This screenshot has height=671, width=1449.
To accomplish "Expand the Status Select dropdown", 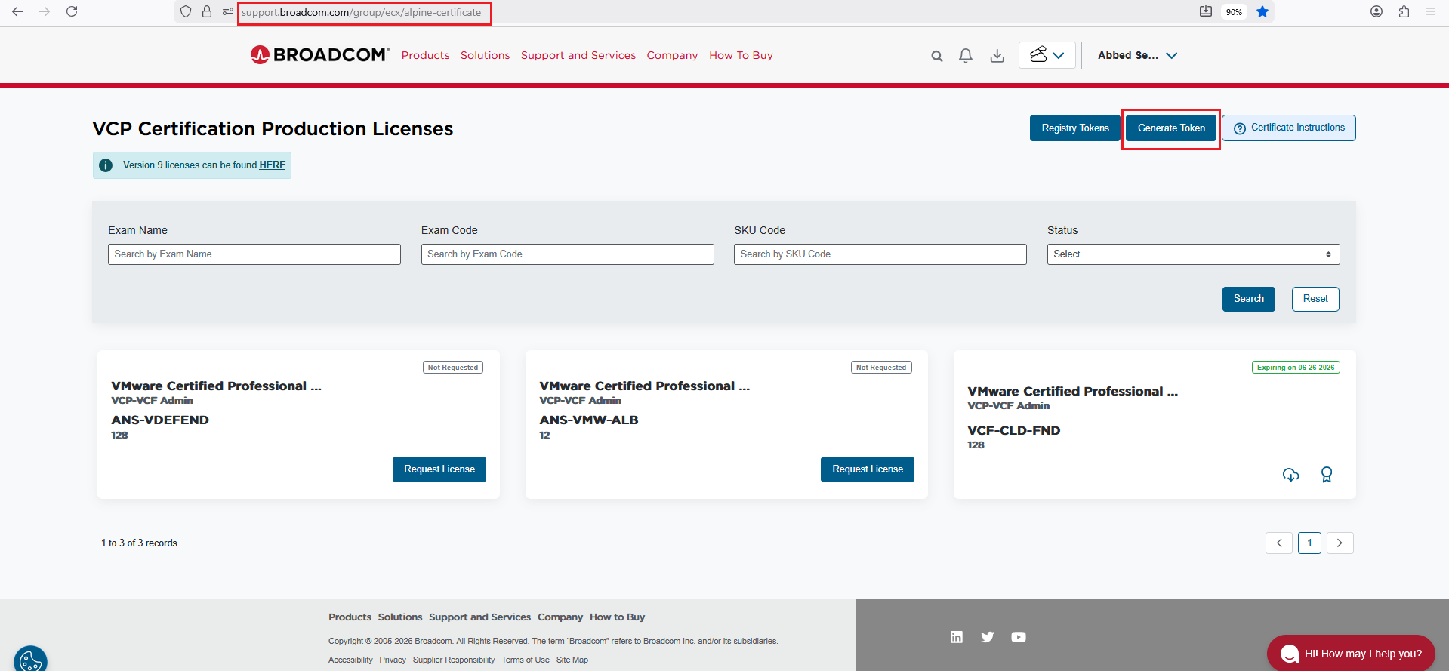I will pyautogui.click(x=1192, y=254).
